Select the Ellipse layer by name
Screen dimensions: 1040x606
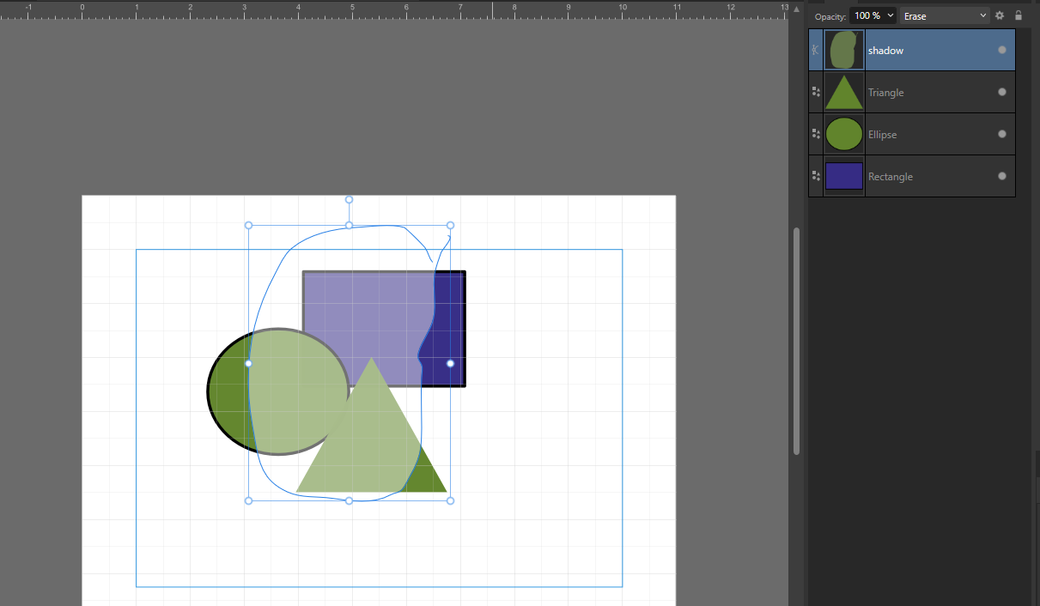pyautogui.click(x=882, y=135)
